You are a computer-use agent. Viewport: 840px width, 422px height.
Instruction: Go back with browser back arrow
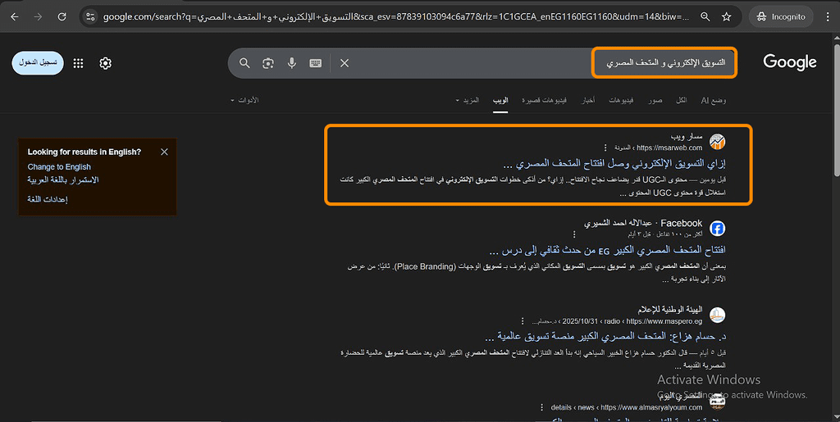click(15, 16)
